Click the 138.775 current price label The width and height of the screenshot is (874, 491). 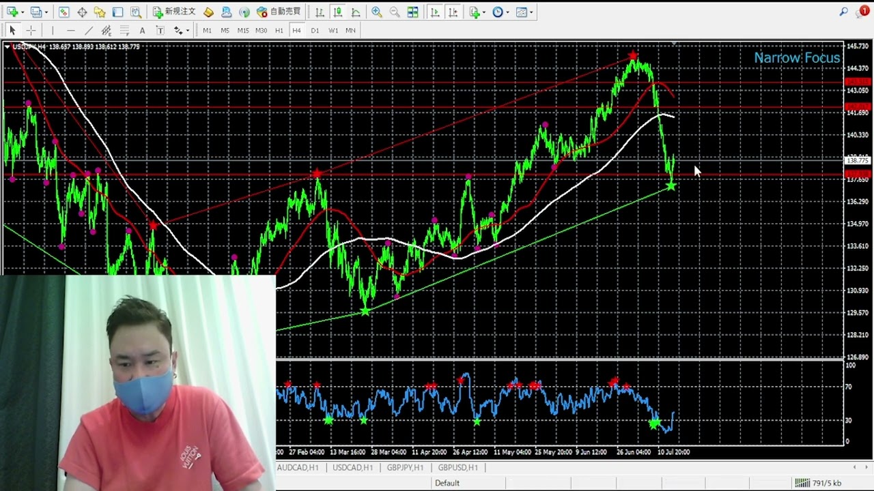click(x=857, y=161)
